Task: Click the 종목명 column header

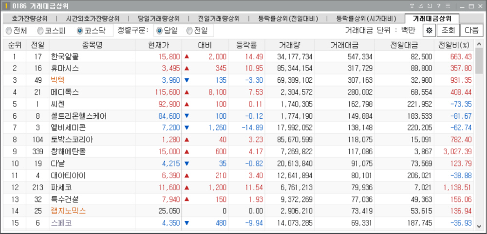Action: pyautogui.click(x=92, y=45)
